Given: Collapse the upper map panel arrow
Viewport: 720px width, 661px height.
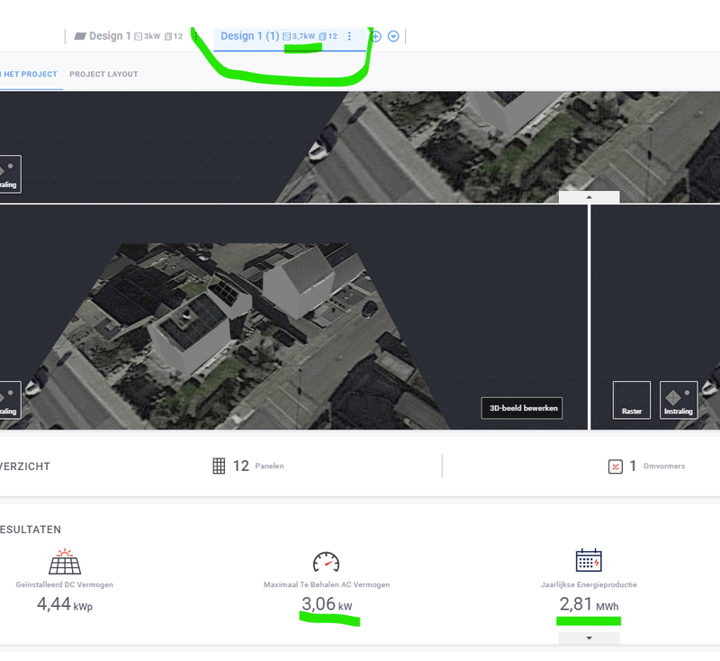Looking at the screenshot, I should pyautogui.click(x=589, y=197).
